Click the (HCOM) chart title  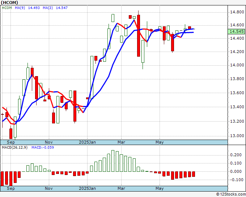click(x=9, y=3)
